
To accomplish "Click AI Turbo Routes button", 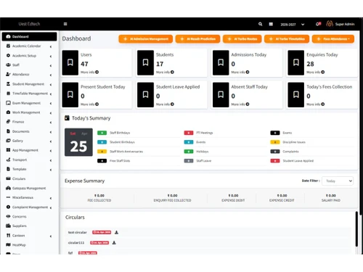I will (242, 39).
